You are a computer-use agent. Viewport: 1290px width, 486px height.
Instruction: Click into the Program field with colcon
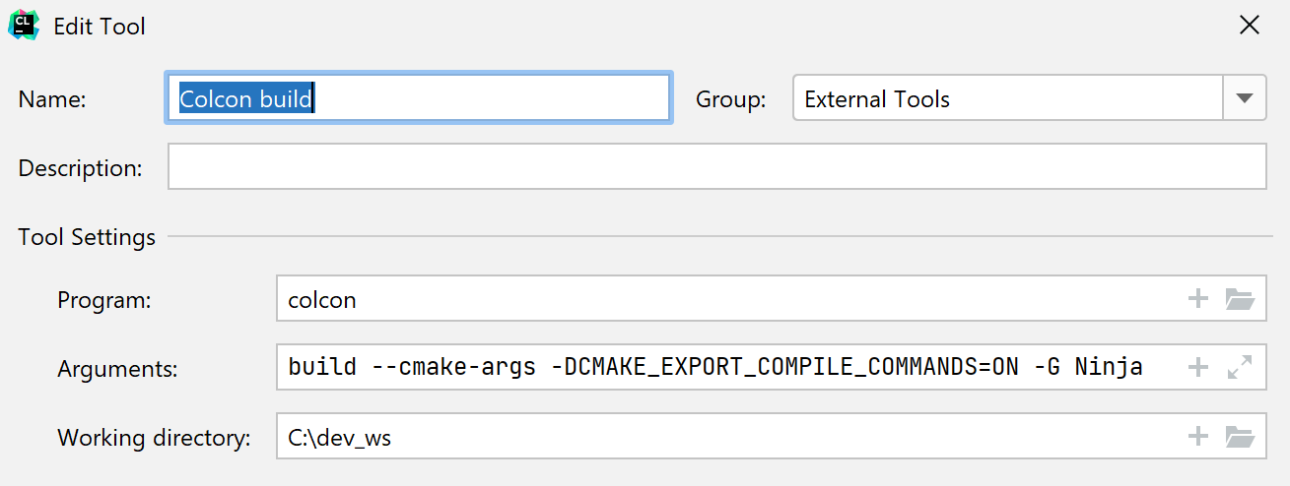[729, 299]
